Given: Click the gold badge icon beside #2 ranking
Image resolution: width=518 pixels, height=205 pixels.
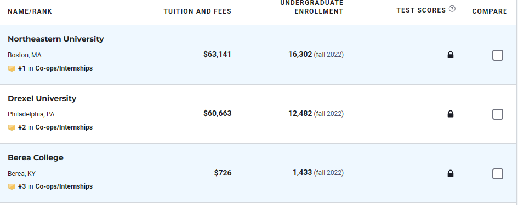Looking at the screenshot, I should pos(12,127).
